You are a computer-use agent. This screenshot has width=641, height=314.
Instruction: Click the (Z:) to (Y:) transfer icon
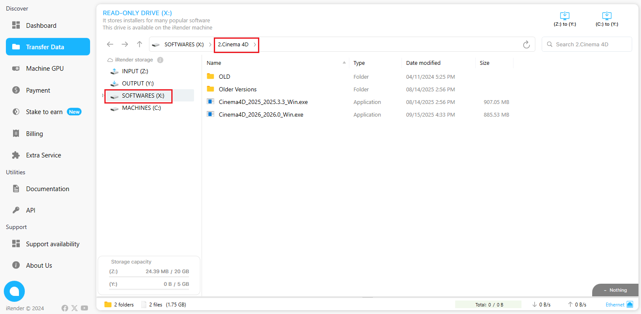pyautogui.click(x=564, y=16)
